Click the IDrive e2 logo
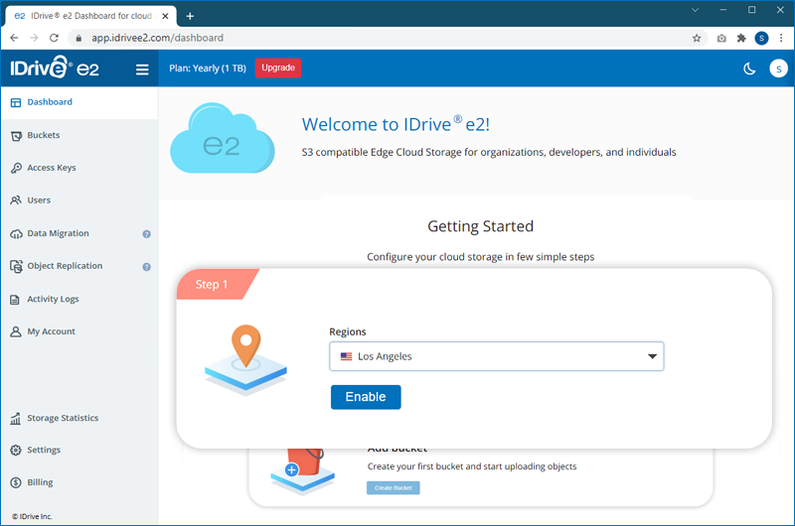The image size is (795, 526). [x=54, y=68]
